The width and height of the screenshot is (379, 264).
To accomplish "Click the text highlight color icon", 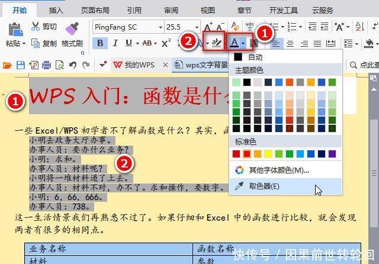I will [x=216, y=43].
